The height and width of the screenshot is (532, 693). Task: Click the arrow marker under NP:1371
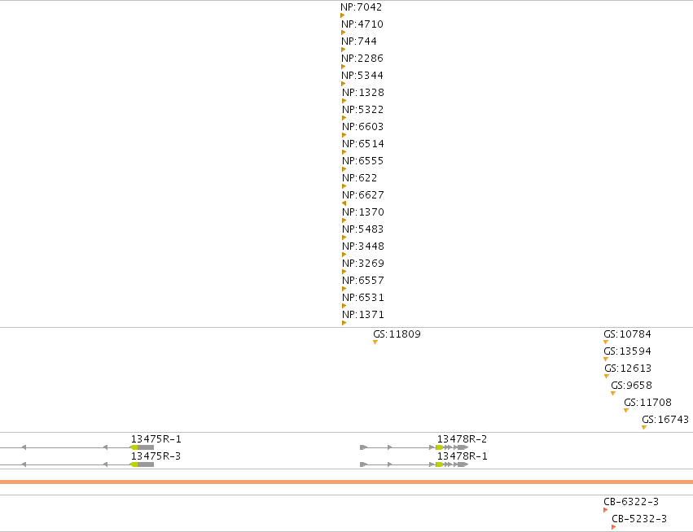tap(344, 323)
